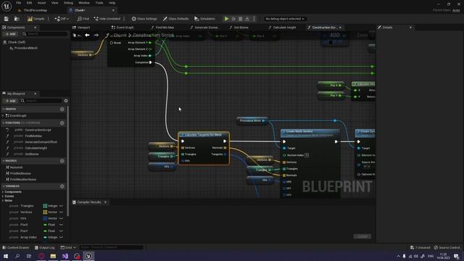464x261 pixels.
Task: Click the Find toolbar button
Action: point(83,19)
